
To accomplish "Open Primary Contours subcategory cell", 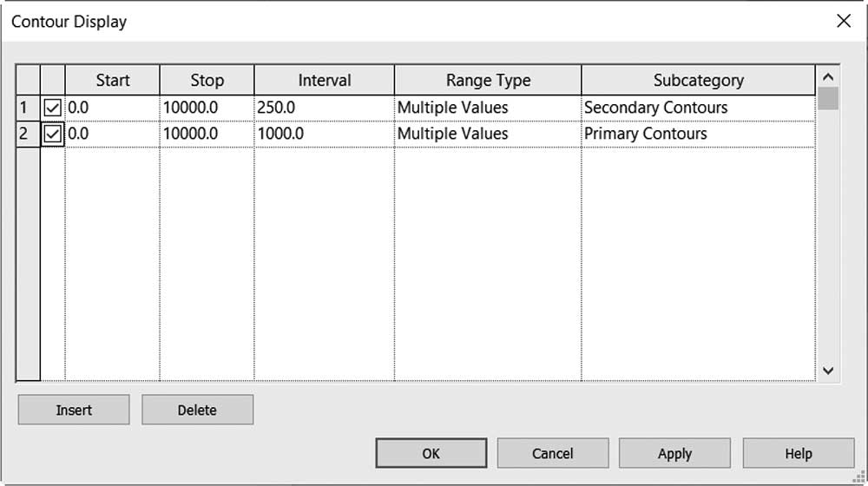I will 698,134.
